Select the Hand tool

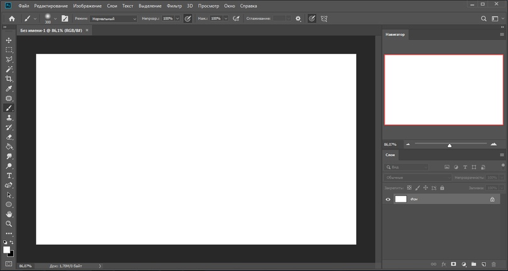coord(9,214)
